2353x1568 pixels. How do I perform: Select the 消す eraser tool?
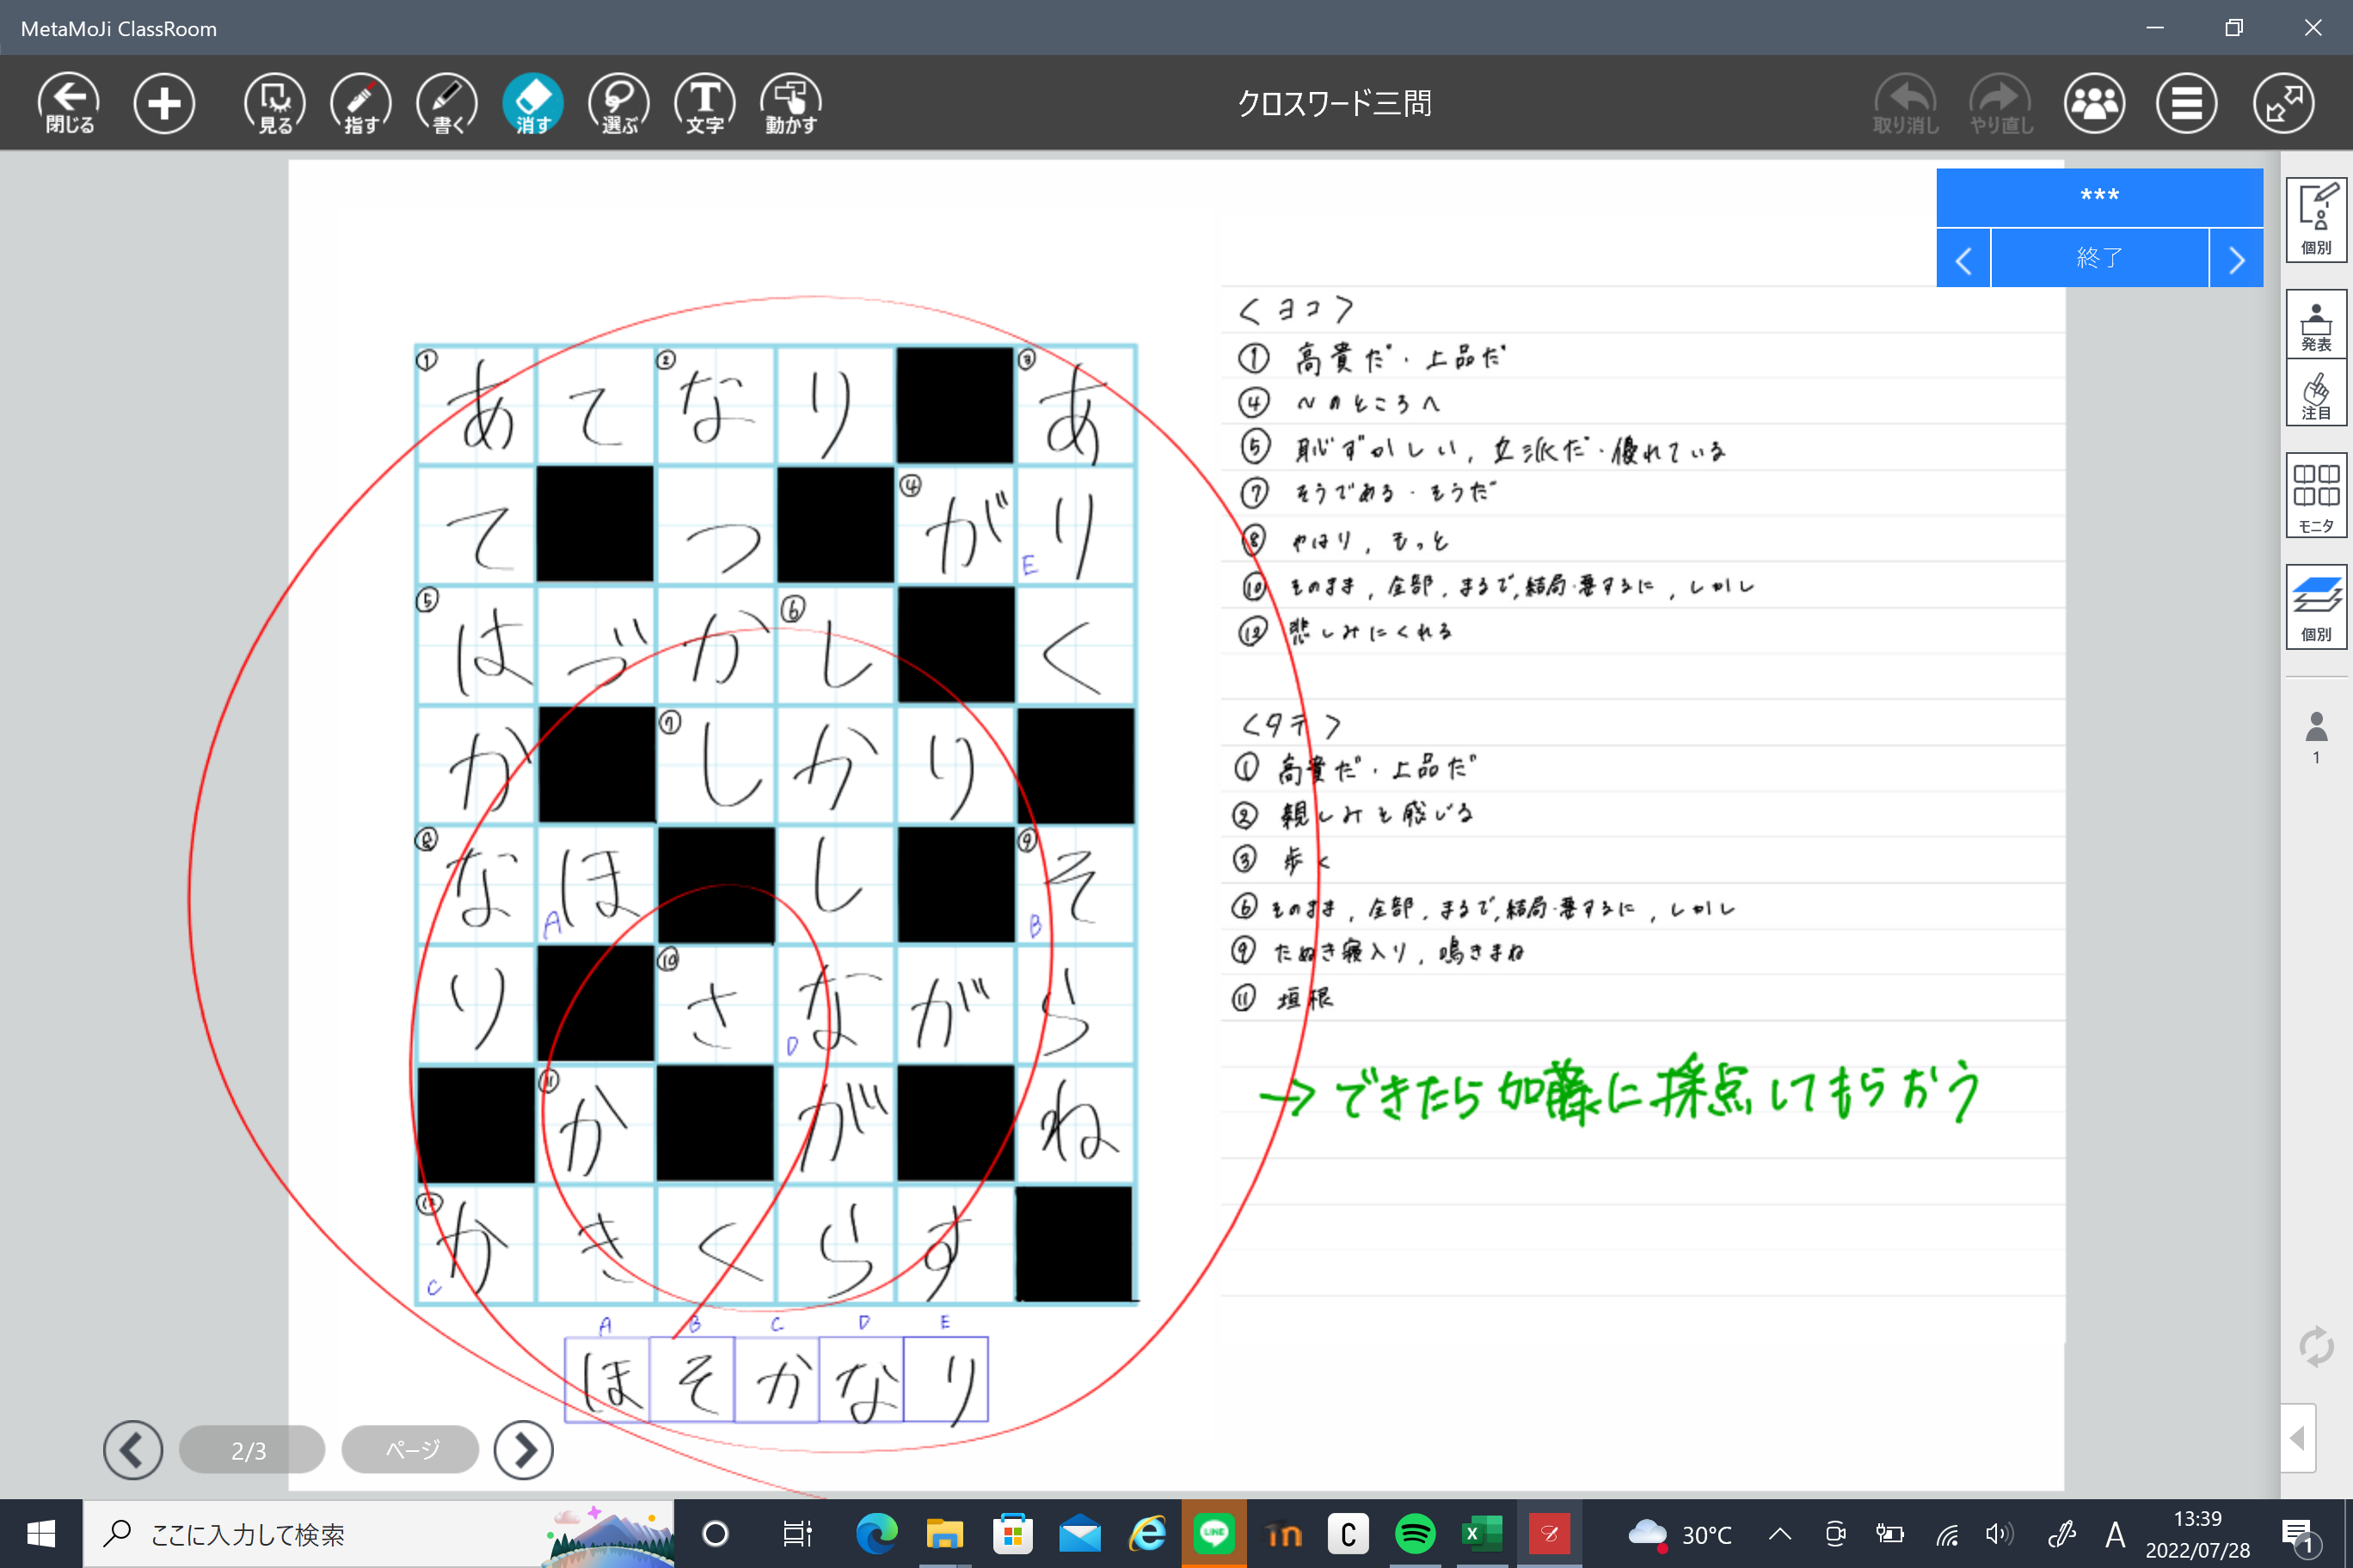[532, 102]
